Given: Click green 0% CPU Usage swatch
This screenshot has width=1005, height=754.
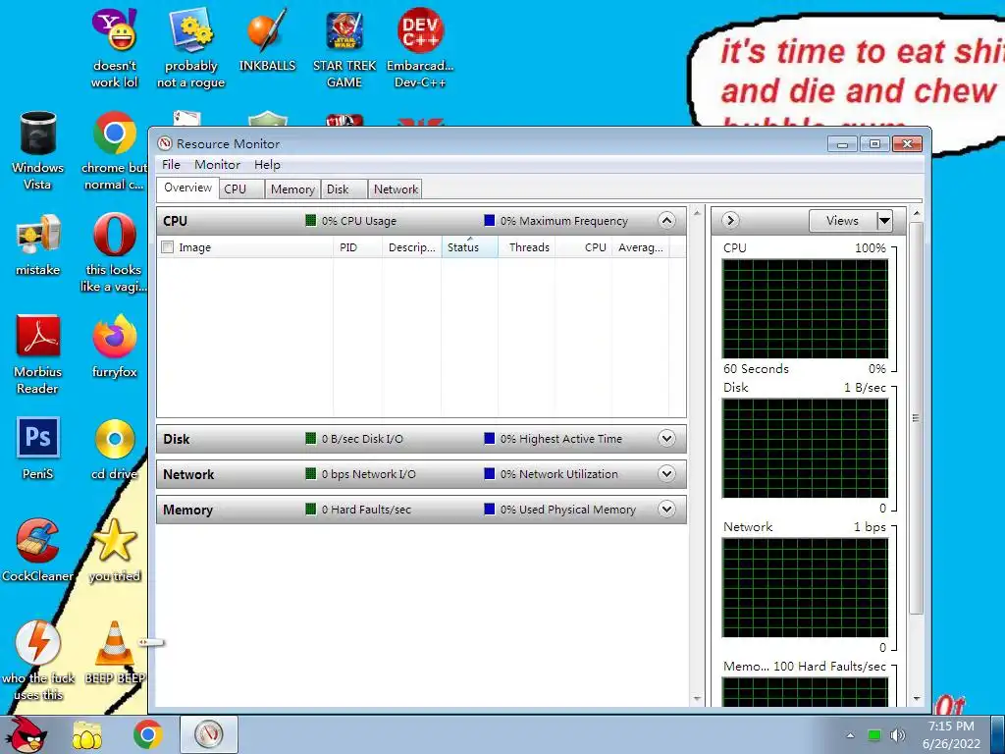Looking at the screenshot, I should [311, 221].
